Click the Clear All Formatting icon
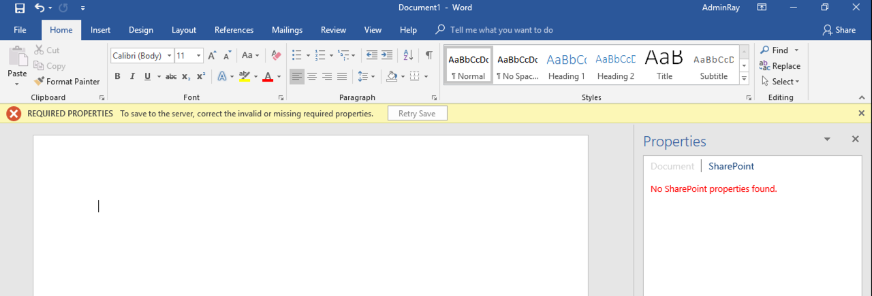 [x=276, y=56]
